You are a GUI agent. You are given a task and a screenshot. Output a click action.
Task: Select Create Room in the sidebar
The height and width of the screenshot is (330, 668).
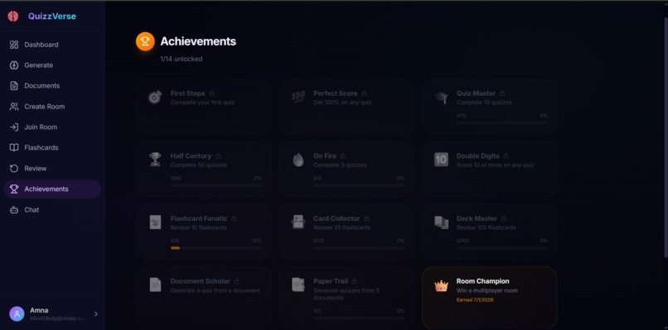click(52, 107)
